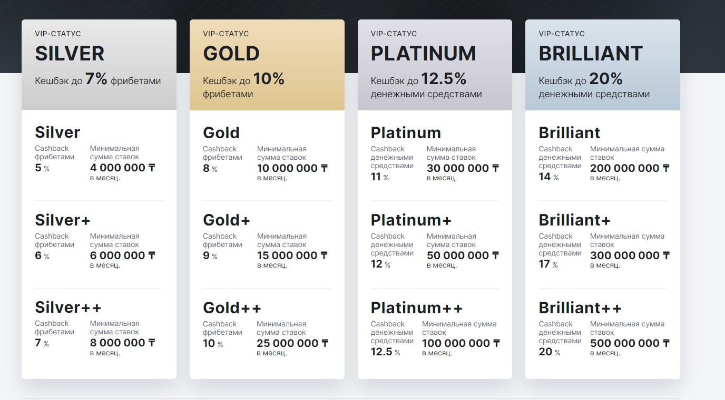Click the 4 000 000 ₸ amount
Screen dimensions: 725x400
pyautogui.click(x=123, y=168)
